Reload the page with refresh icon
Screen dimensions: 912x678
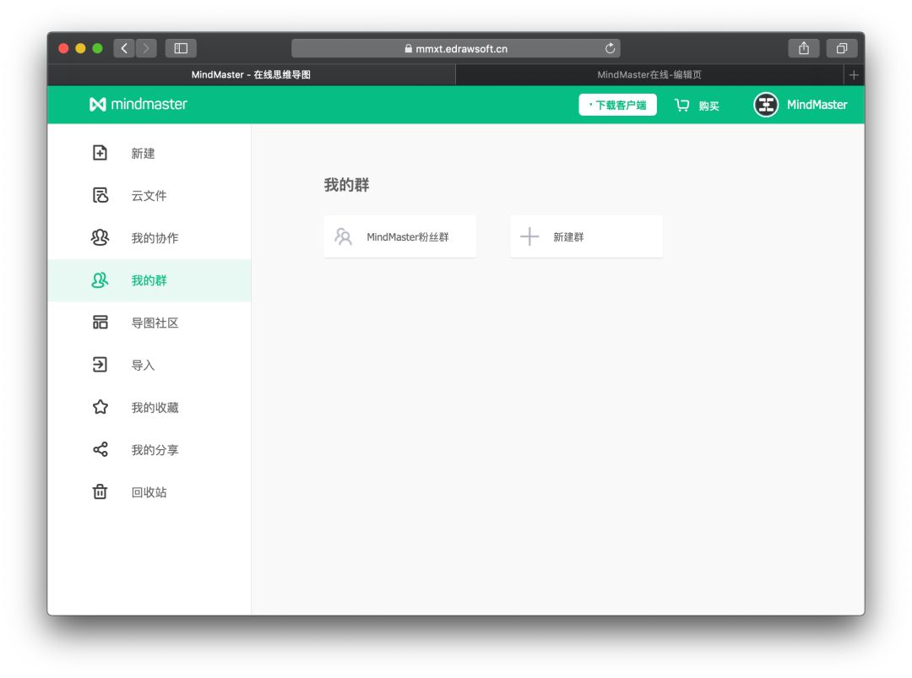point(610,48)
